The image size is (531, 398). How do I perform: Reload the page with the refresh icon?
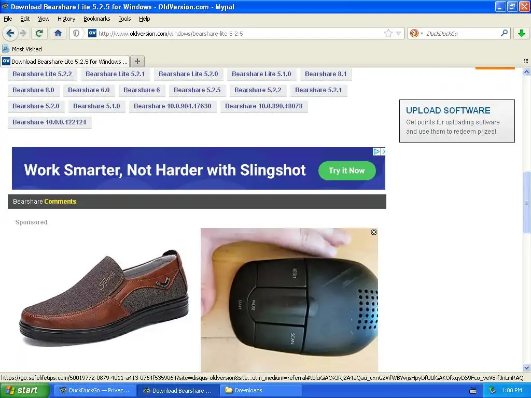(x=39, y=33)
